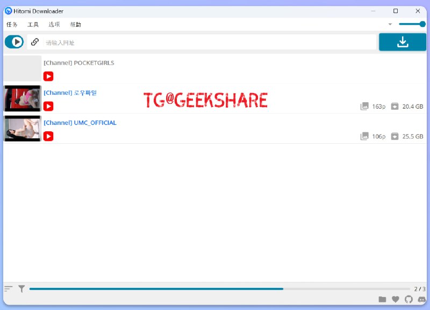The image size is (430, 310).
Task: Click the large Download button
Action: [x=402, y=42]
